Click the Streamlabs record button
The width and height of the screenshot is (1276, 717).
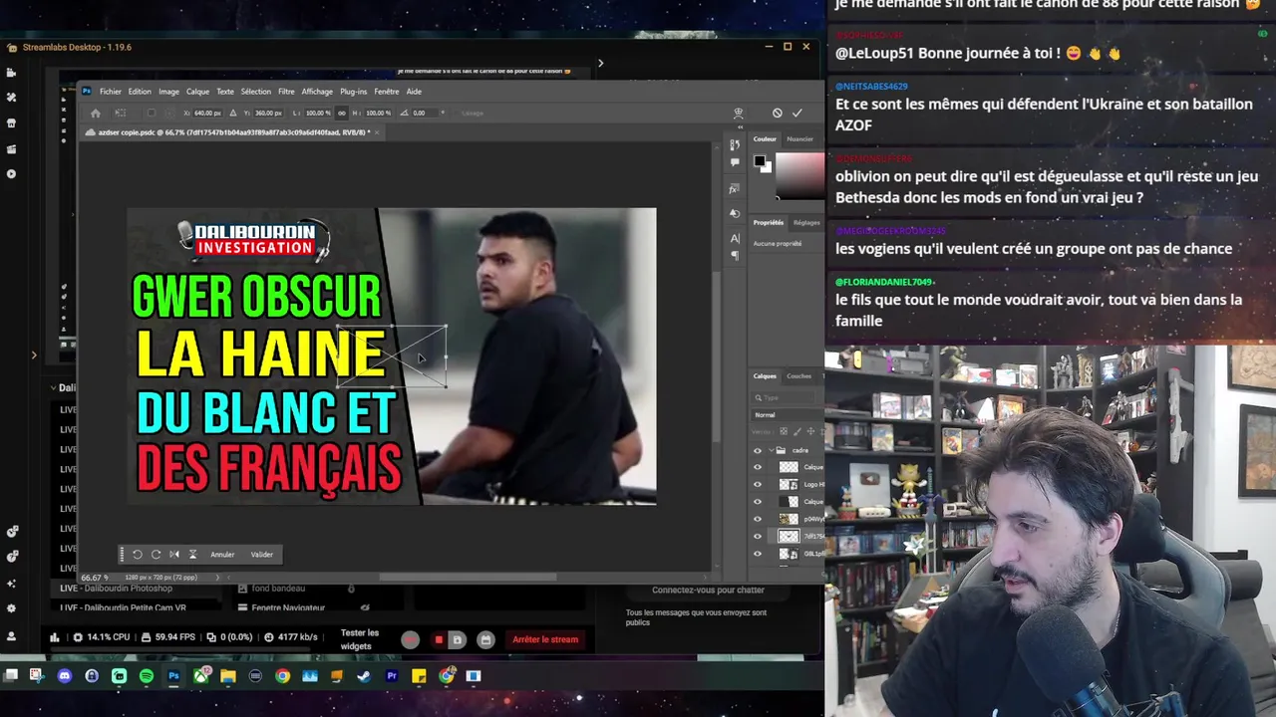[x=410, y=640]
